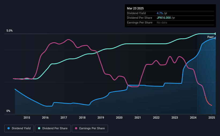Viewport: 220px width, 136px height.
Task: Click the No data Earnings Per Share value
Action: [x=162, y=22]
